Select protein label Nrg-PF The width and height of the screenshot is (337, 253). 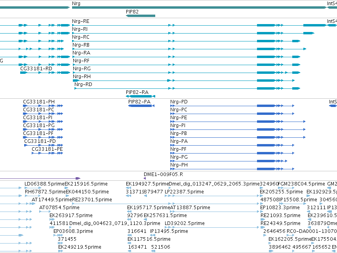[178, 149]
